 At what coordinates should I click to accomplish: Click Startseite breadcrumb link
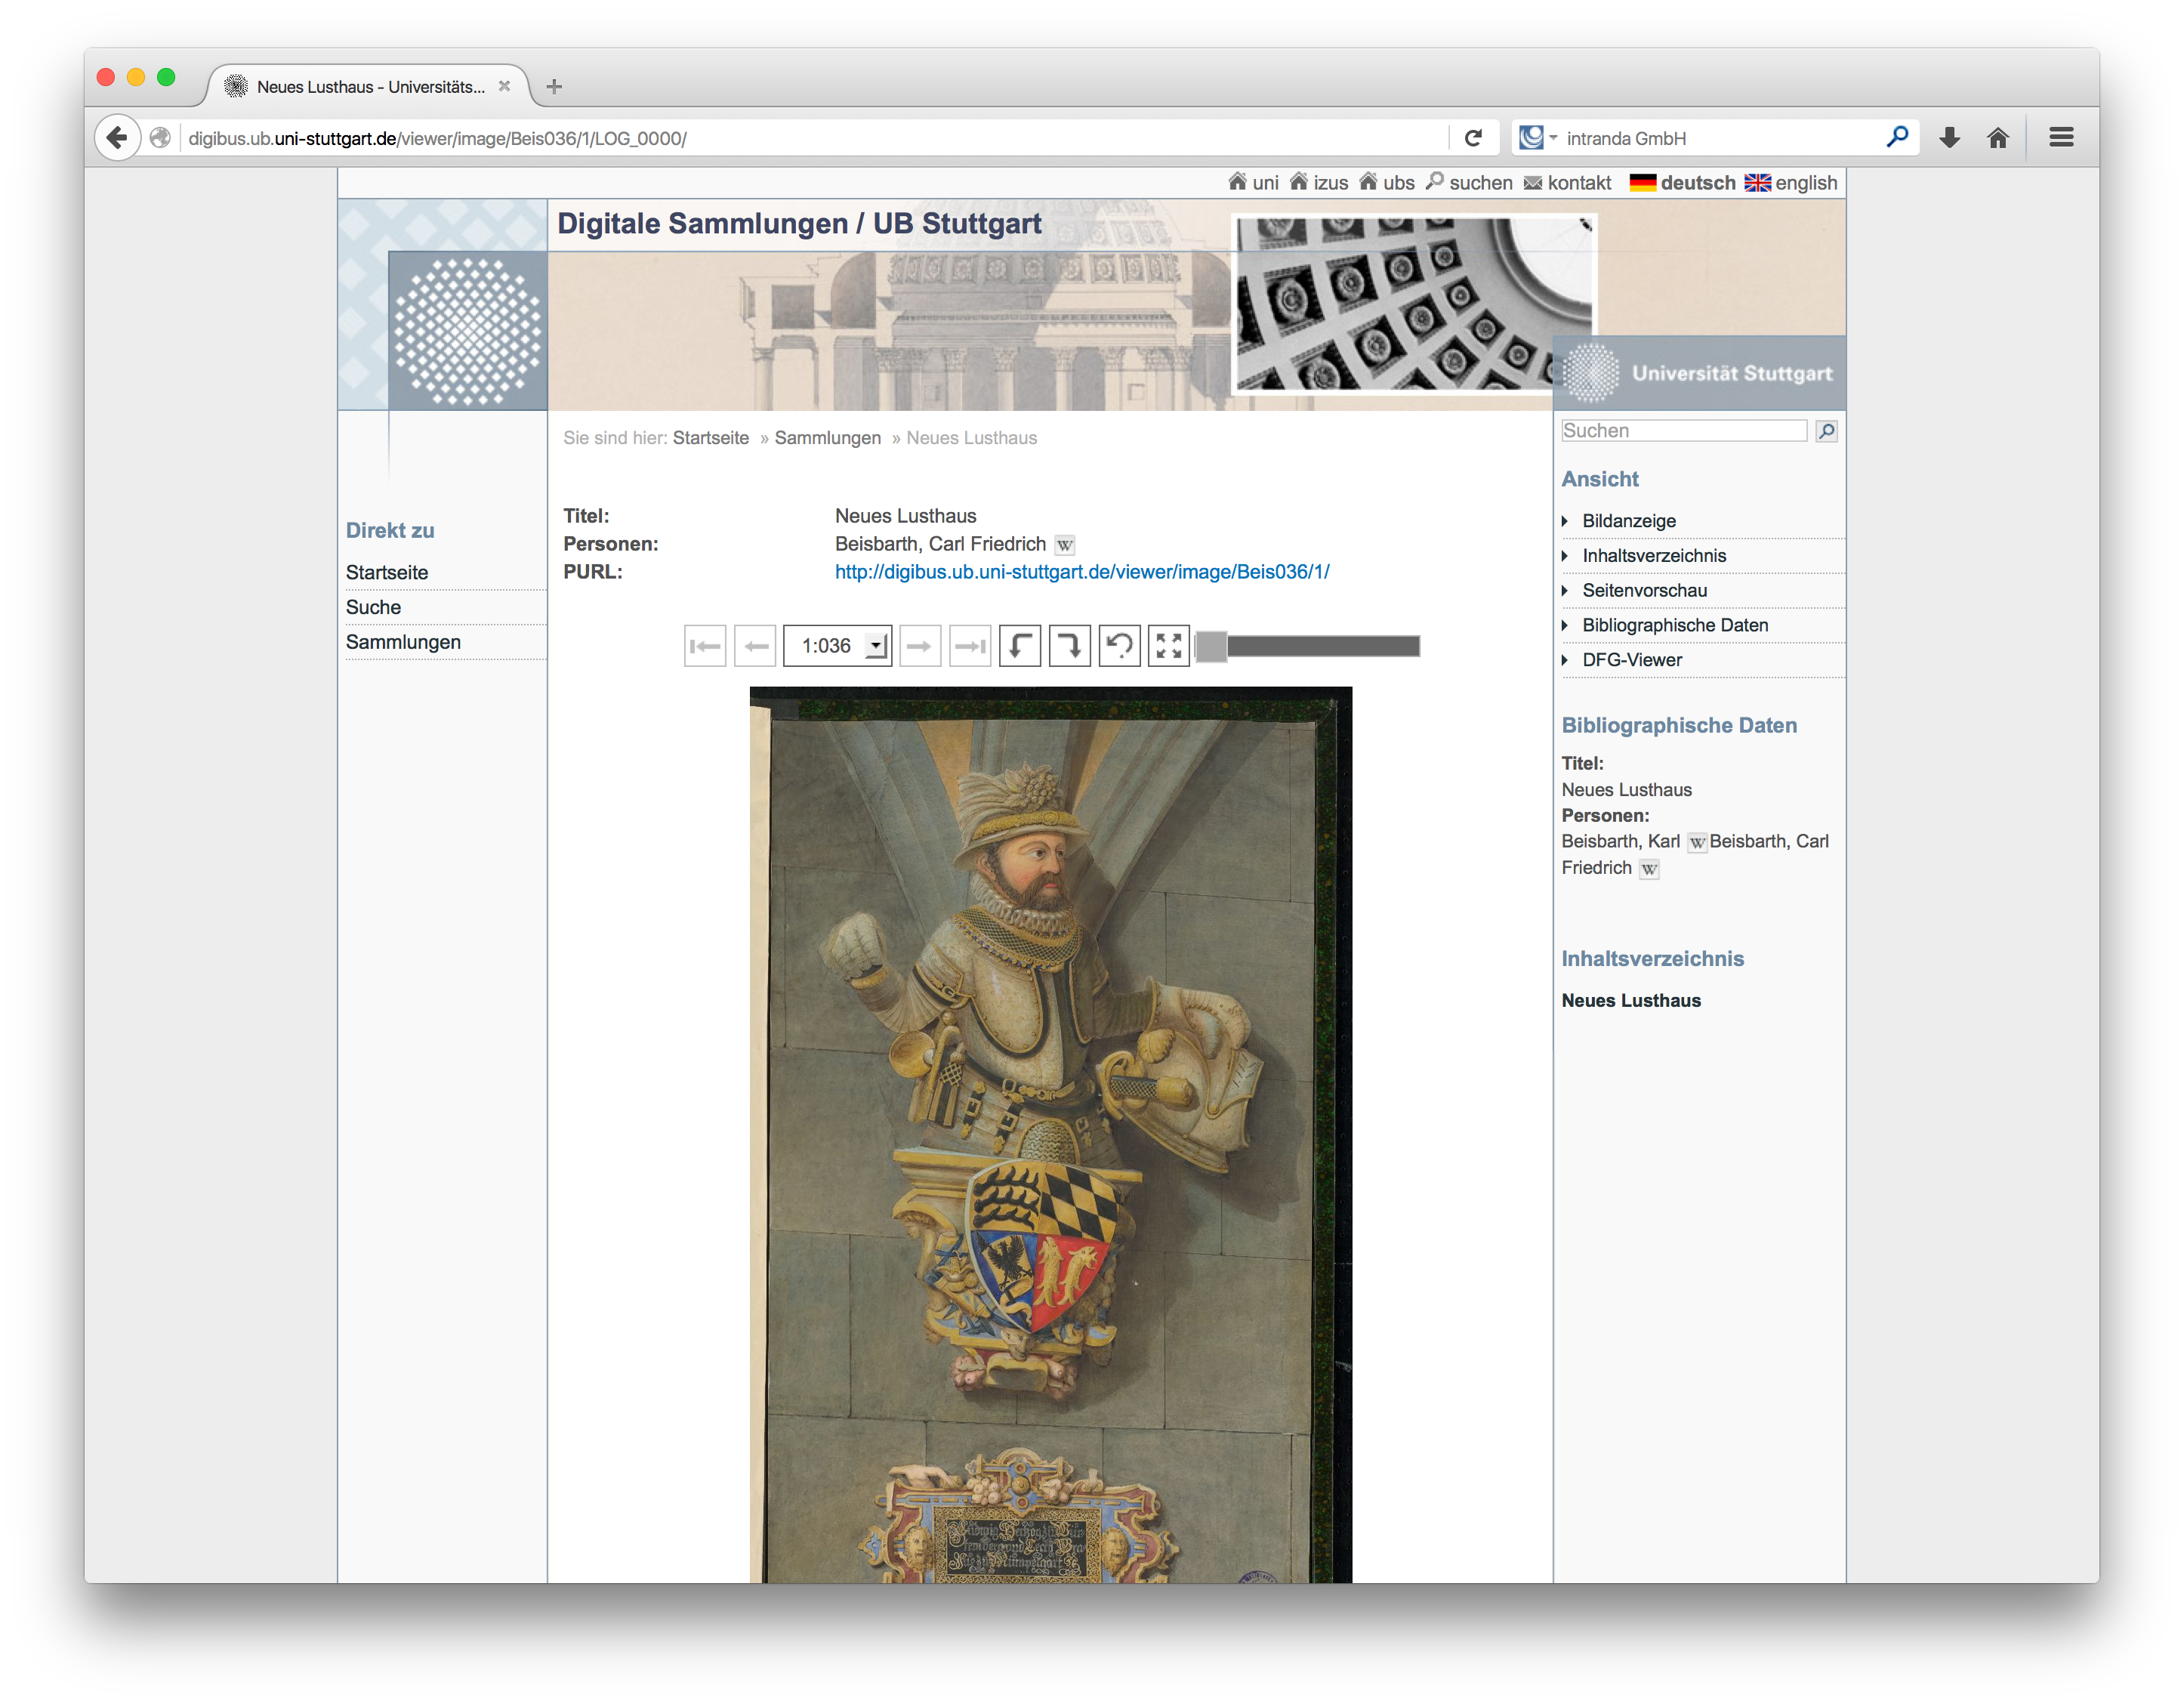(x=711, y=438)
